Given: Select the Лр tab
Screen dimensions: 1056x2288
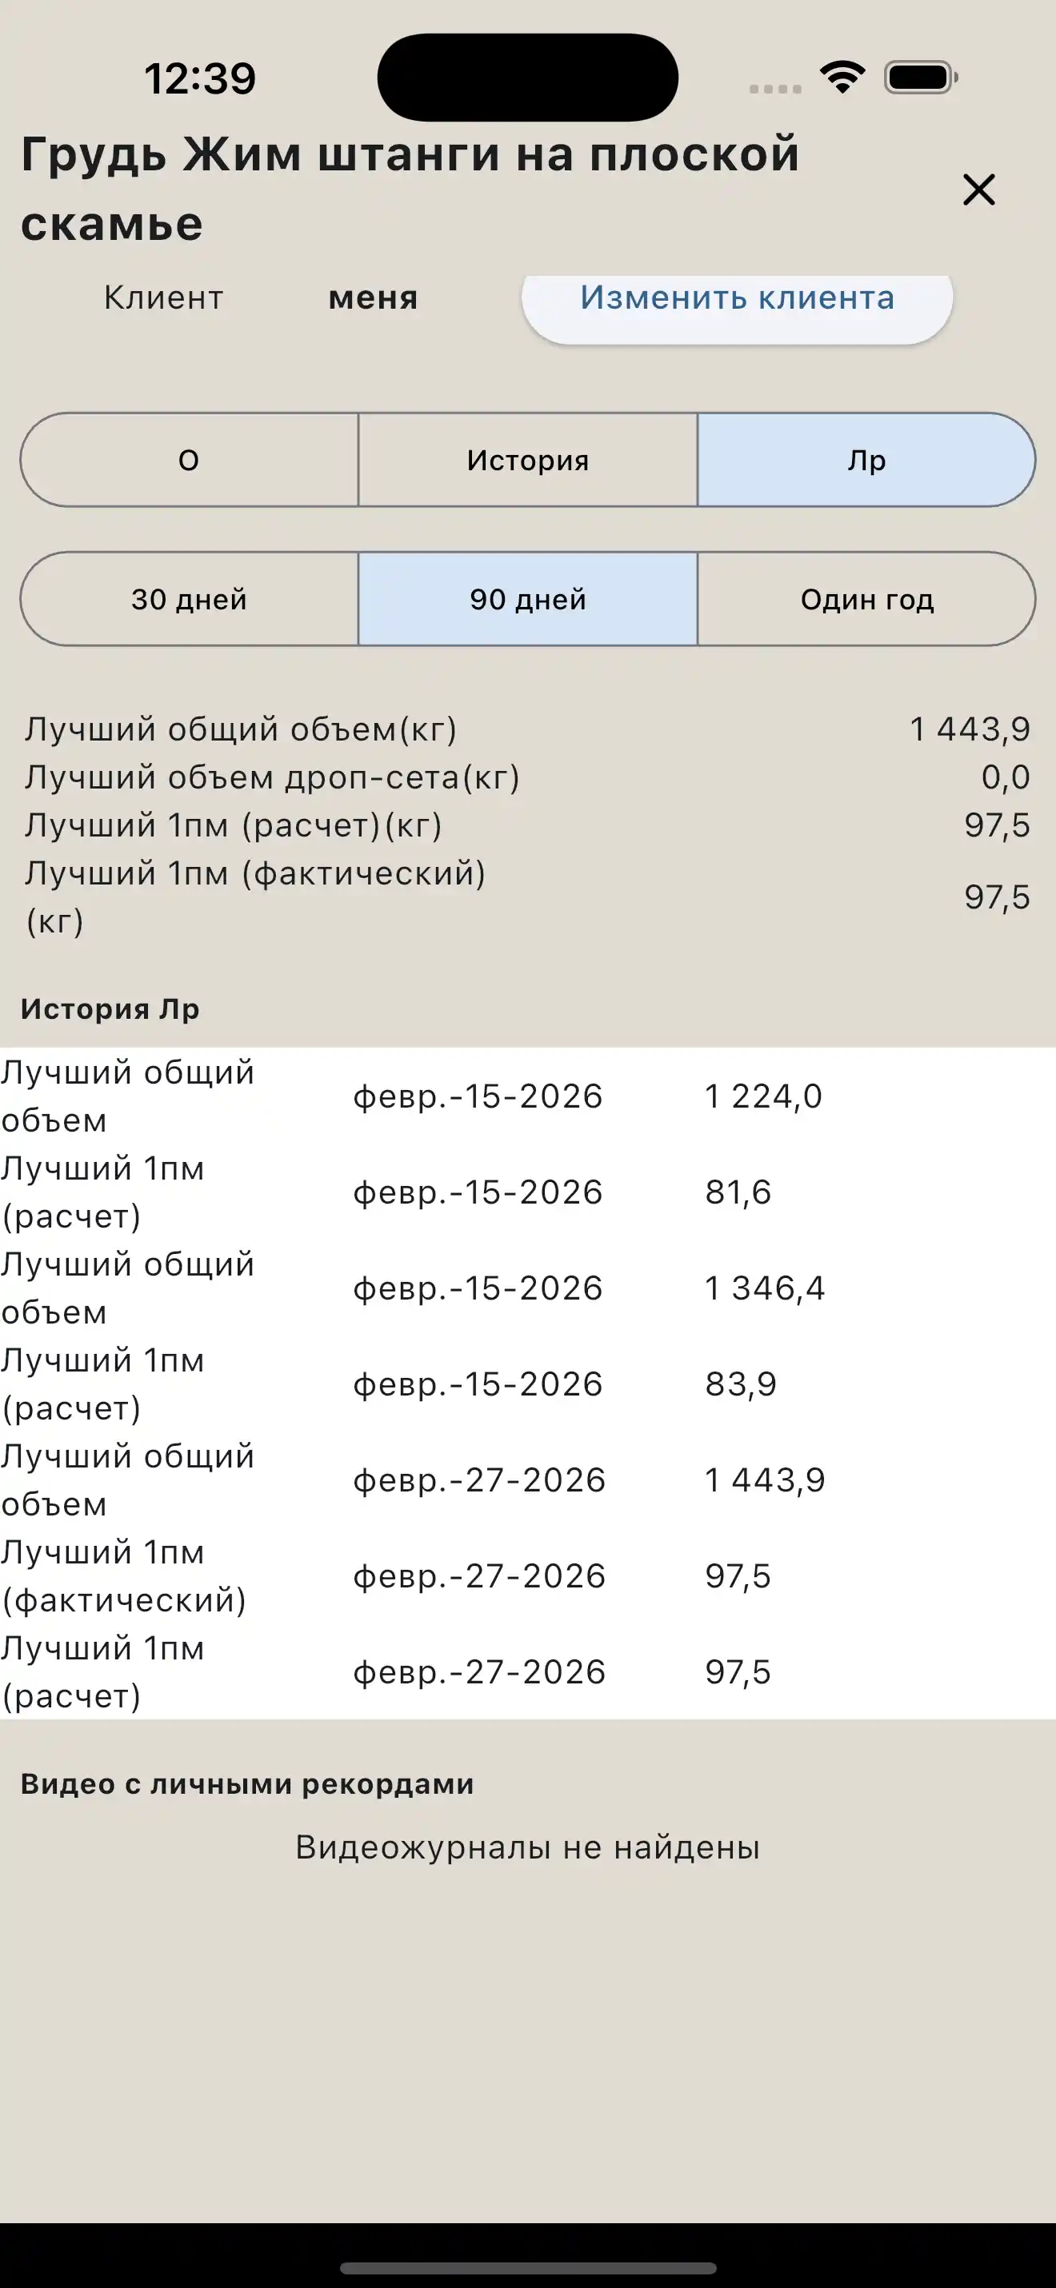Looking at the screenshot, I should click(866, 460).
